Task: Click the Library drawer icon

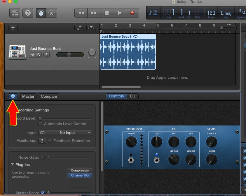Action: click(15, 13)
